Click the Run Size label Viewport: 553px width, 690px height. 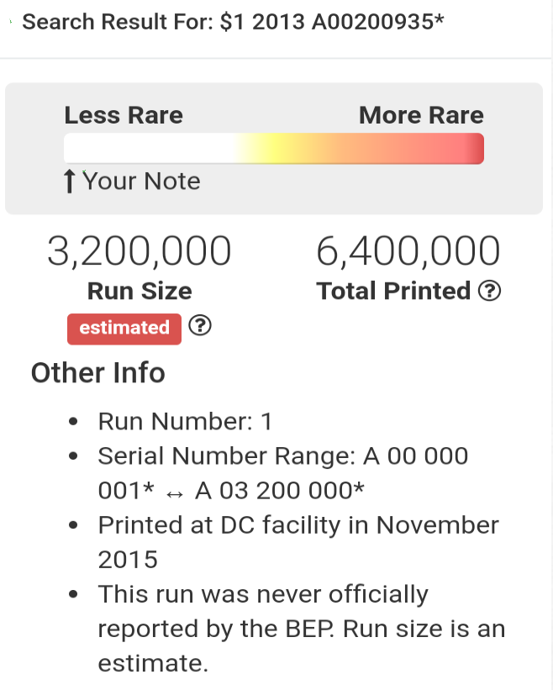[140, 291]
